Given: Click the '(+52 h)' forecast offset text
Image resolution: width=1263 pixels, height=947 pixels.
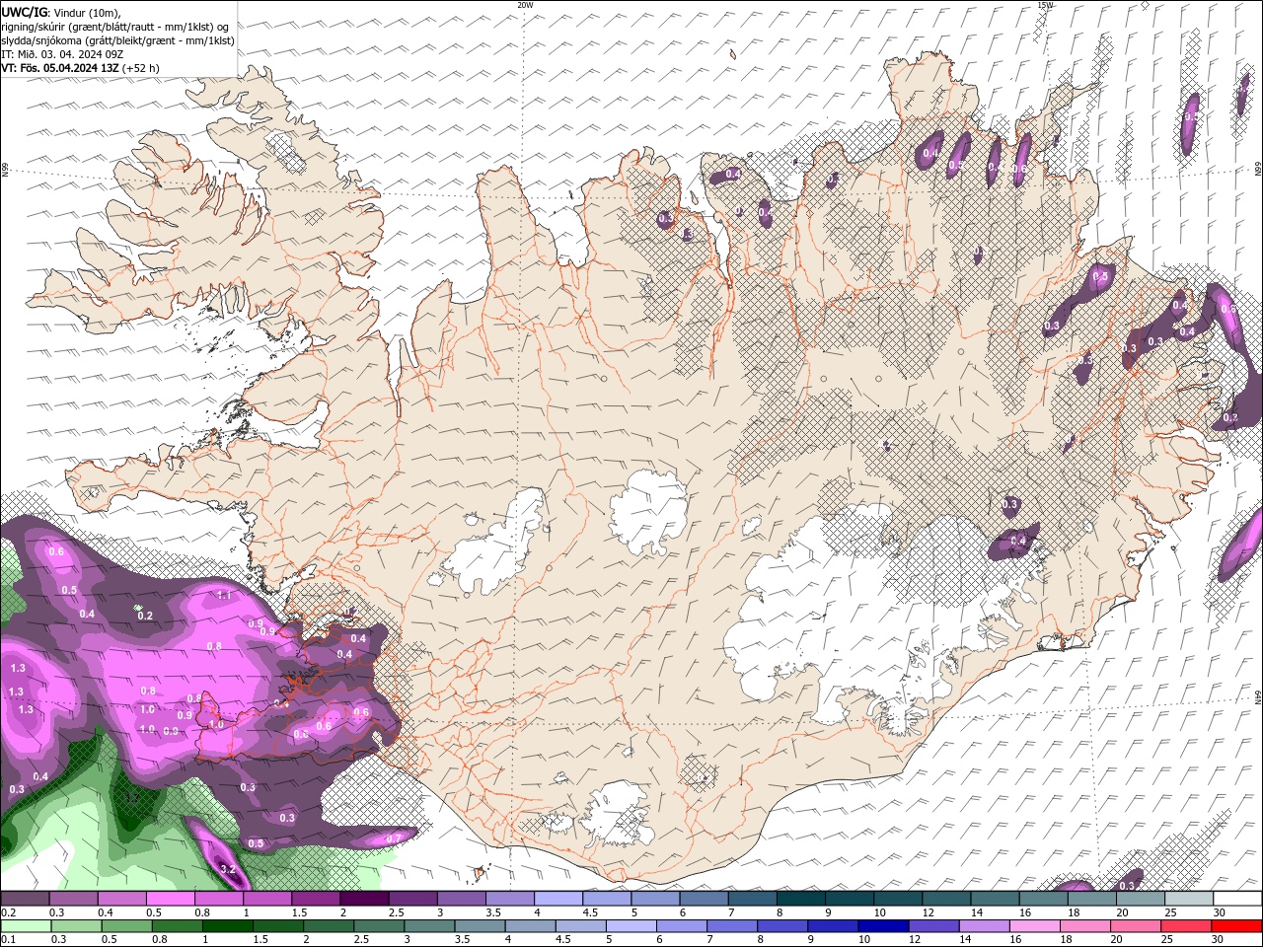Looking at the screenshot, I should click(141, 68).
